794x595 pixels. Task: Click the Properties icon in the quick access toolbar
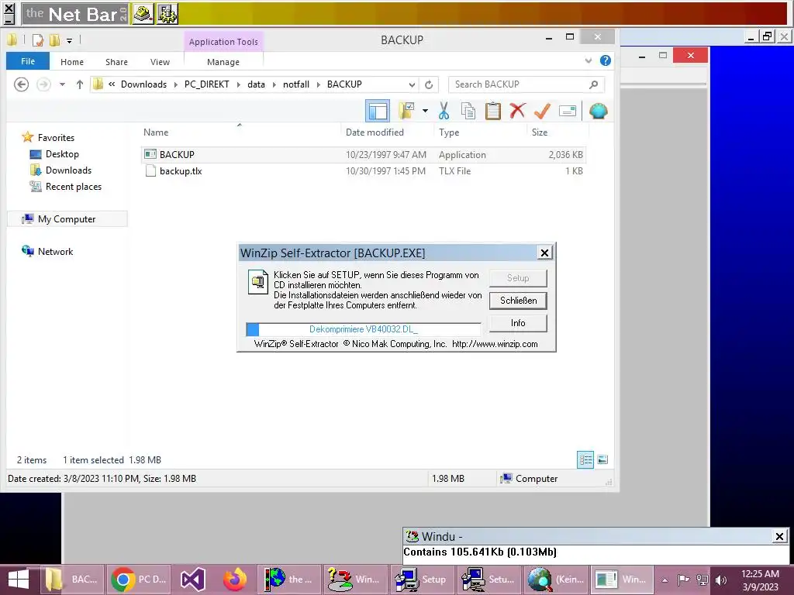coord(38,40)
